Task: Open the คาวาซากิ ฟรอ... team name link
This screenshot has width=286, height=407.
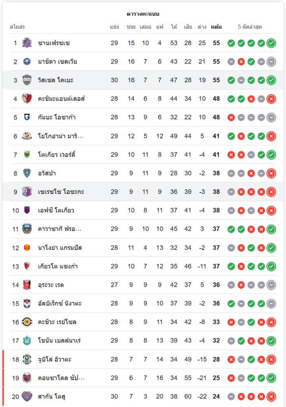Action: click(59, 229)
